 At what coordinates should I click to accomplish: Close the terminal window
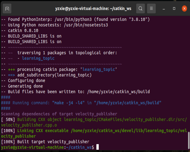[184, 9]
